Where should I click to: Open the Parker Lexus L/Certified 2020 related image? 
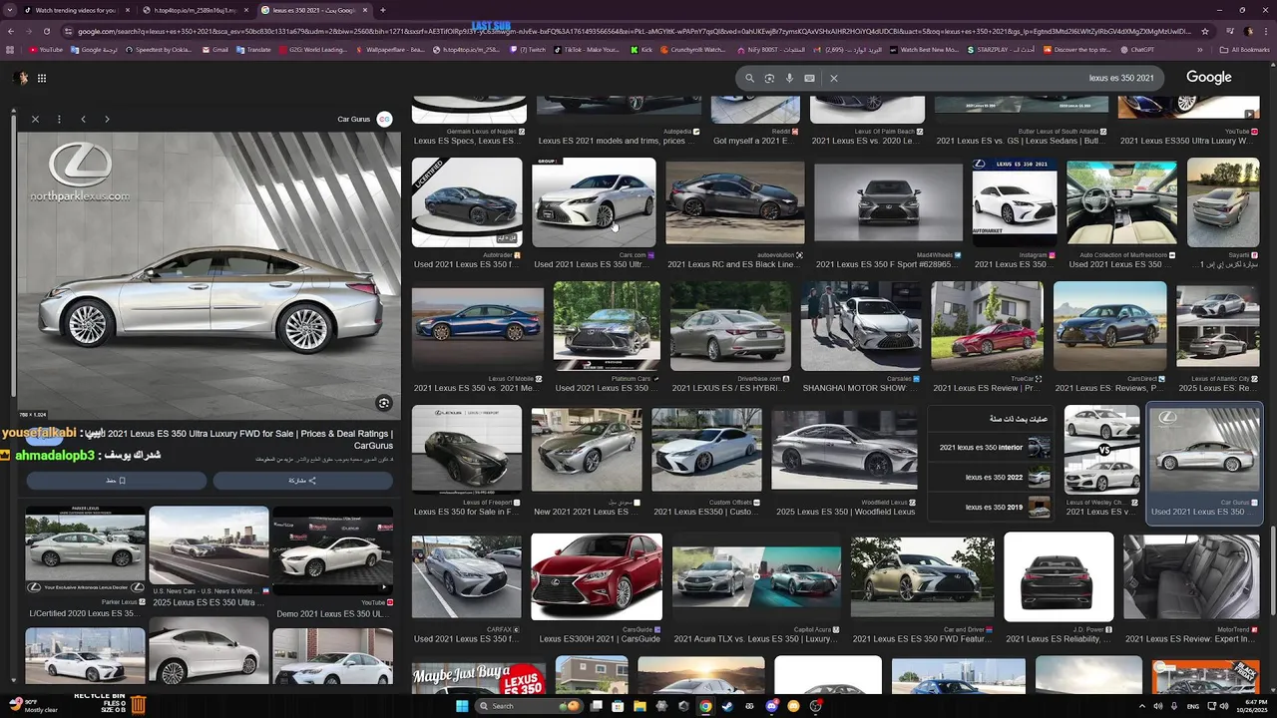tap(85, 550)
